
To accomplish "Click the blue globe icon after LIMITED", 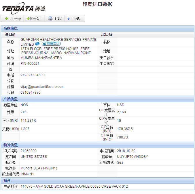I will pos(37,44).
